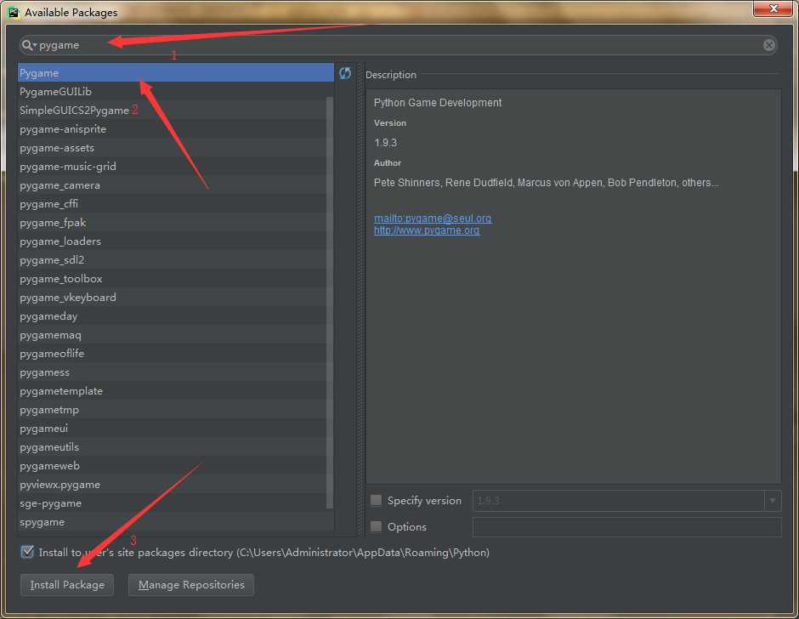The image size is (799, 619).
Task: Click the version value 1.9.3
Action: point(385,143)
